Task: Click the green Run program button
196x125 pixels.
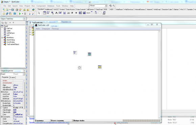Action: (x=20, y=14)
